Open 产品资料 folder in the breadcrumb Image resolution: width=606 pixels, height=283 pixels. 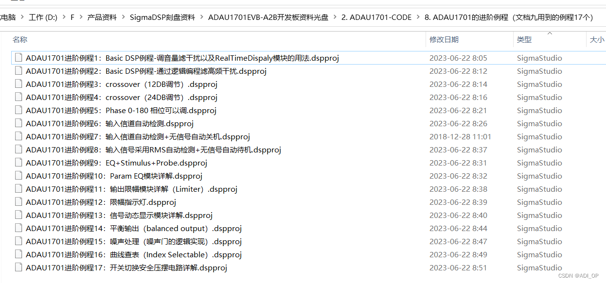pos(102,17)
